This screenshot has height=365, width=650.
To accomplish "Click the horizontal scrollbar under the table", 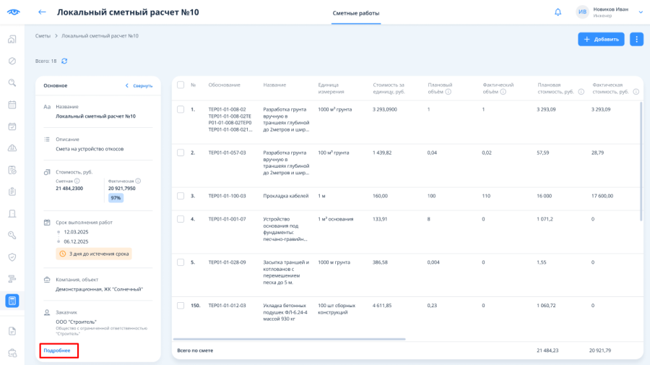I will tap(290, 339).
